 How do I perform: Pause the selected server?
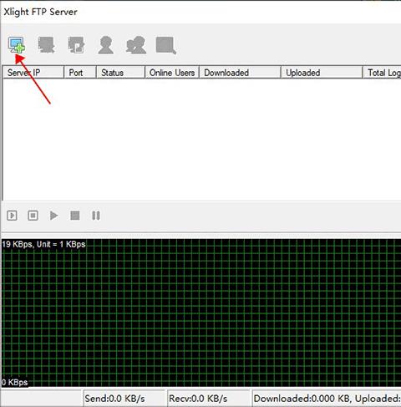pyautogui.click(x=96, y=216)
